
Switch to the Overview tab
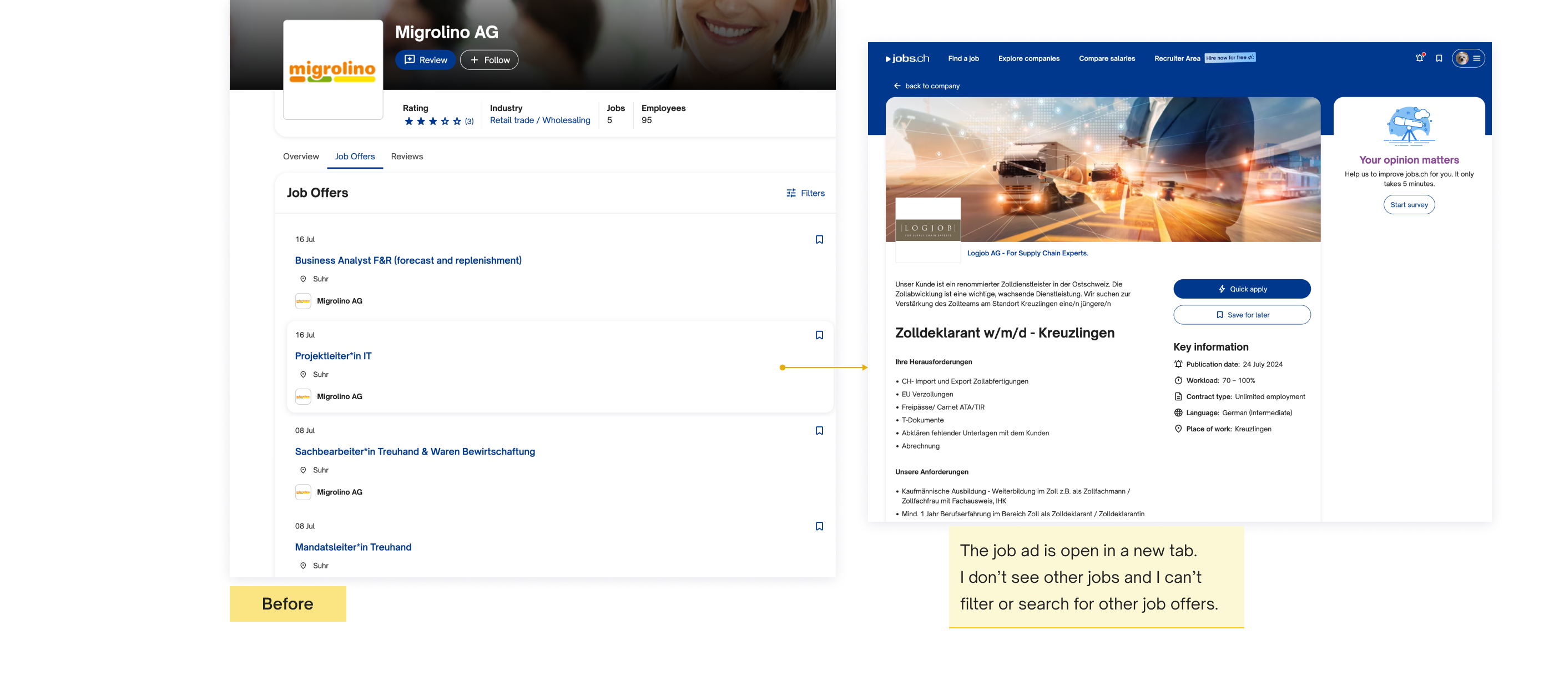coord(300,156)
